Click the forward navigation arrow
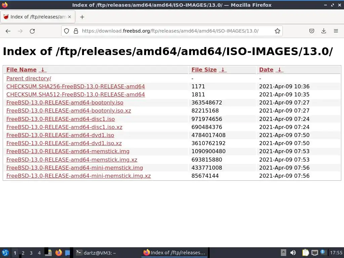Image resolution: width=344 pixels, height=258 pixels. point(20,31)
